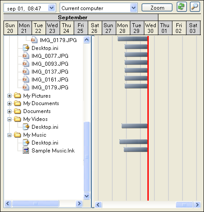Image resolution: width=204 pixels, height=212 pixels.
Task: Select the Sample Music.lnk shortcut icon
Action: [x=26, y=151]
